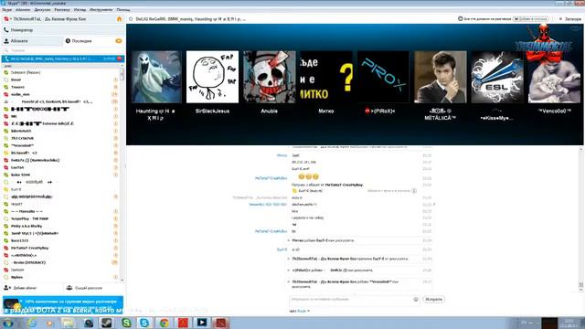Open the Инструменти menu
The width and height of the screenshot is (585, 329).
point(101,10)
